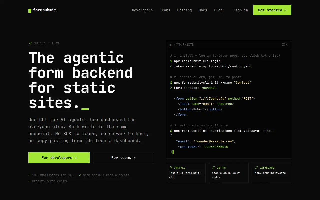Image resolution: width=320 pixels, height=200 pixels.
Task: Open the Developers nav item
Action: [142, 10]
